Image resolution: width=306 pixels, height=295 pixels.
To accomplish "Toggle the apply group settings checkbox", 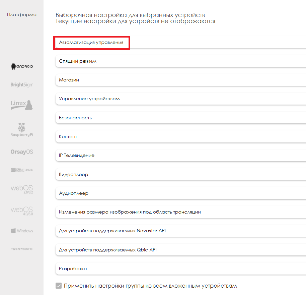I will [x=59, y=286].
